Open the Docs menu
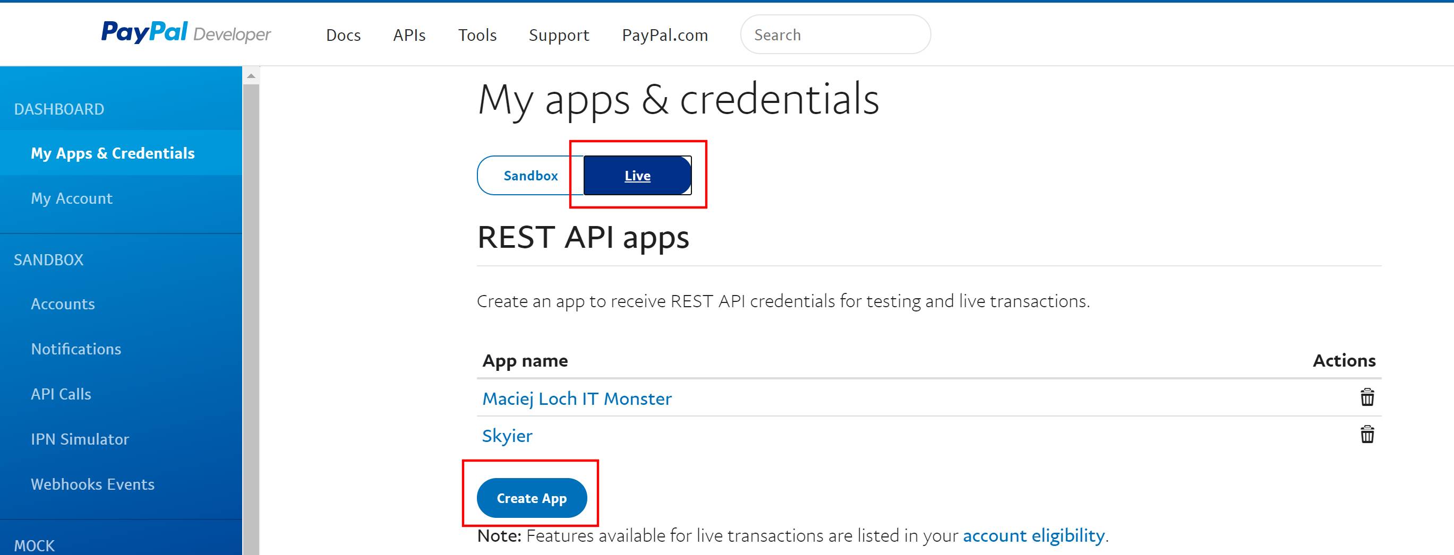Image resolution: width=1454 pixels, height=555 pixels. click(343, 35)
